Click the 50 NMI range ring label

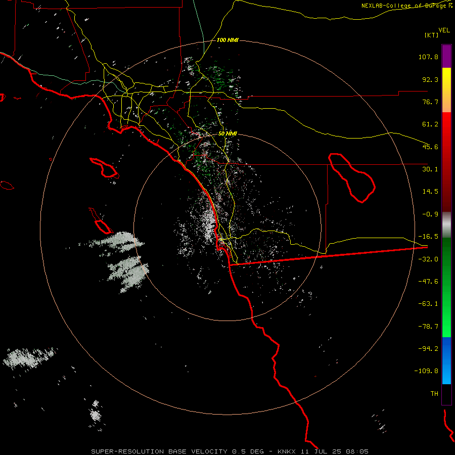tap(227, 134)
